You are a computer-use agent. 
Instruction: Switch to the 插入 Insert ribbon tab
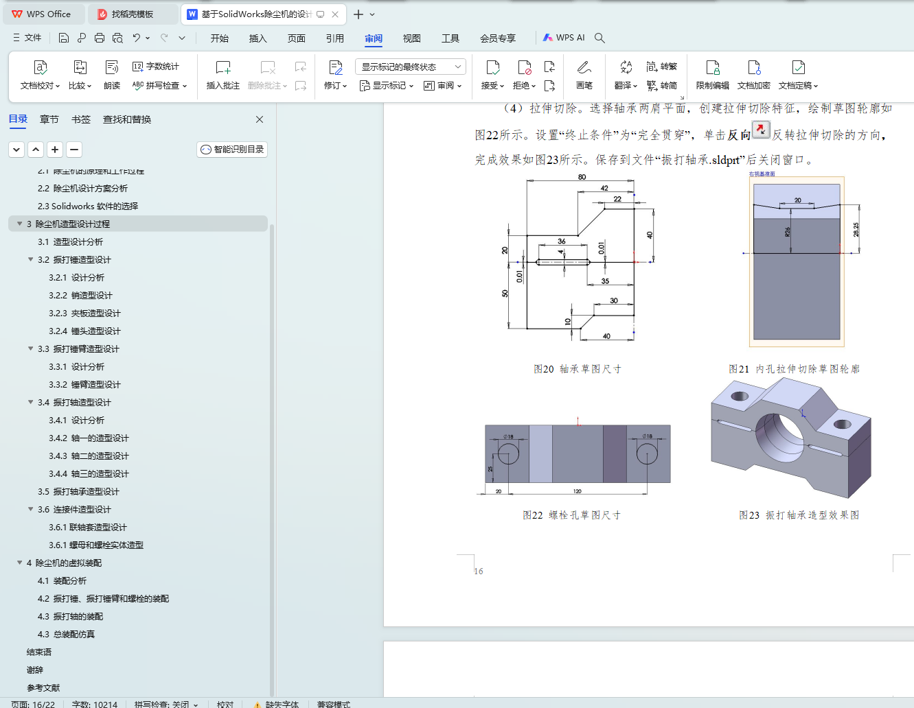[258, 38]
